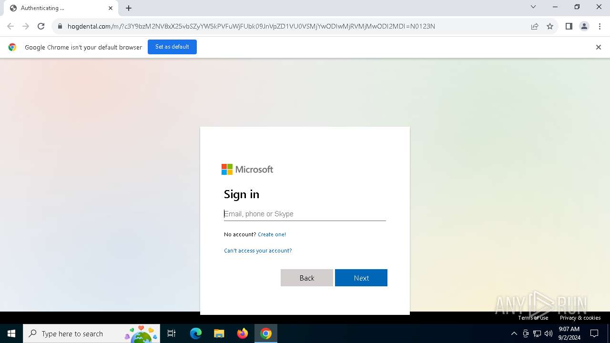Click the Chrome taskbar icon

tap(266, 333)
